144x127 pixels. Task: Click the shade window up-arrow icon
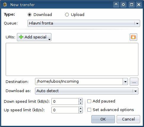point(116,4)
